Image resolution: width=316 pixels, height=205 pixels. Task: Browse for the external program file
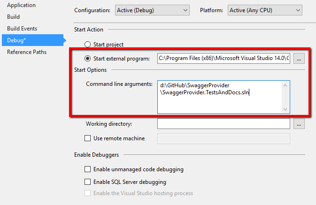pos(300,59)
